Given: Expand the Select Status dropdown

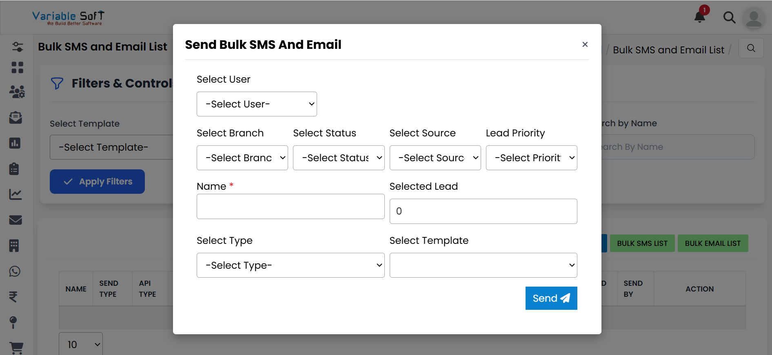Looking at the screenshot, I should tap(338, 158).
